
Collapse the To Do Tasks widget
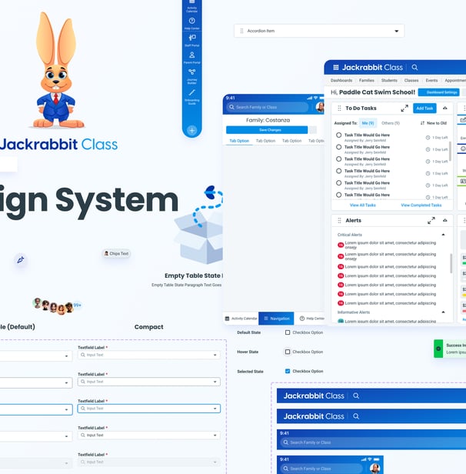(x=445, y=108)
